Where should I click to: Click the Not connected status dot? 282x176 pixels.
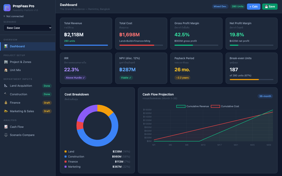pyautogui.click(x=4, y=16)
